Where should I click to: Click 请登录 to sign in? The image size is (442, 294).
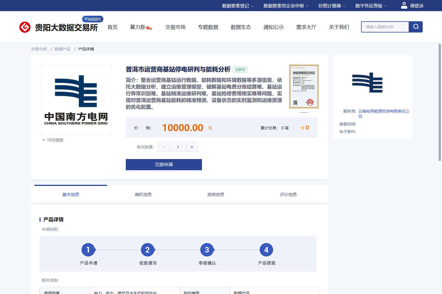417,6
